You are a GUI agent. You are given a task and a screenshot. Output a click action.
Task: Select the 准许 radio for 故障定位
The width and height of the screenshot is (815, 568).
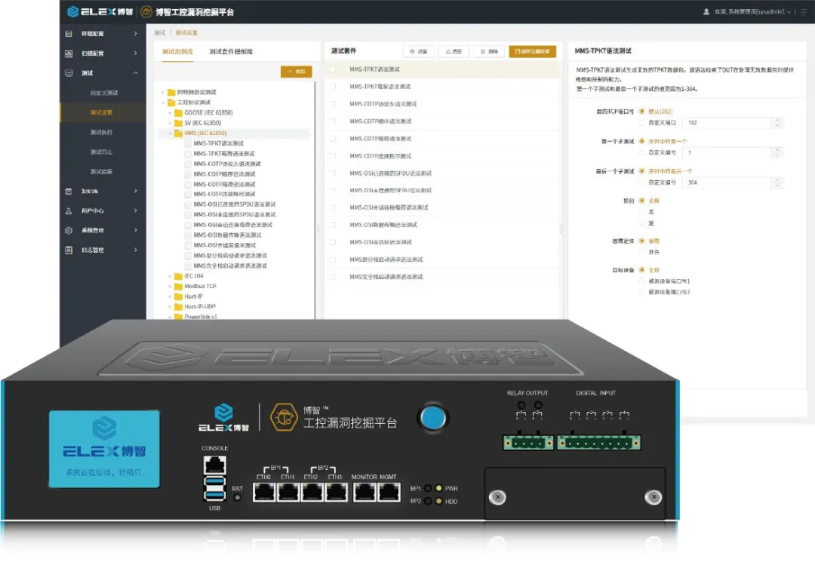[641, 252]
